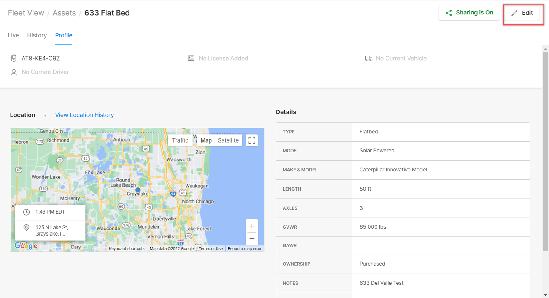Go to Assets breadcrumb
Image resolution: width=549 pixels, height=298 pixels.
click(x=64, y=13)
